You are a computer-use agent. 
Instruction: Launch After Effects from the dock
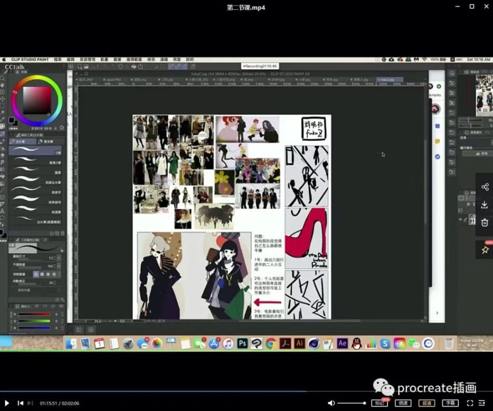(x=342, y=344)
